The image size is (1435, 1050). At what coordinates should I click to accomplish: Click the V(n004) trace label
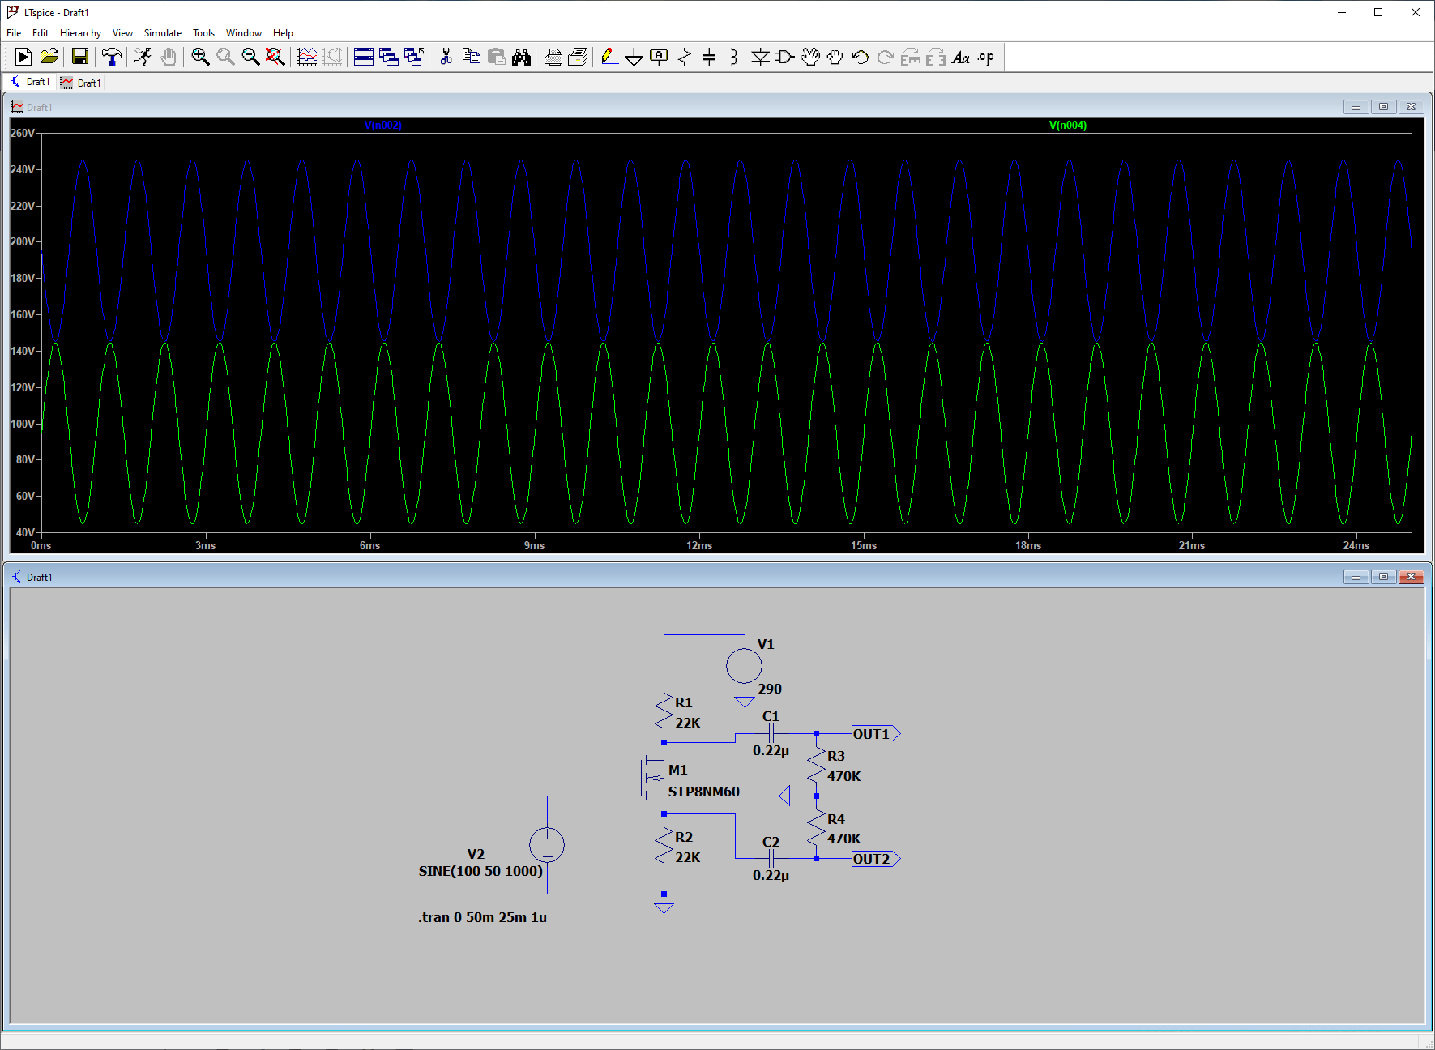[x=1068, y=126]
